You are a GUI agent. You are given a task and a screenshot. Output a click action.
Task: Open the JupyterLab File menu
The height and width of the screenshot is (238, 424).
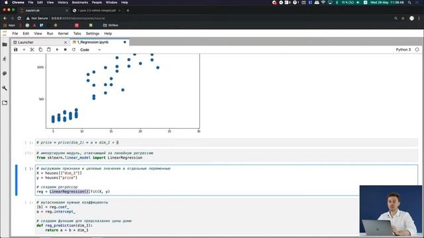click(x=15, y=34)
